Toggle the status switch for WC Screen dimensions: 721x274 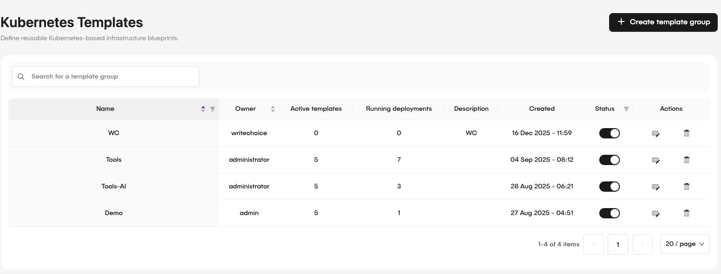point(609,133)
